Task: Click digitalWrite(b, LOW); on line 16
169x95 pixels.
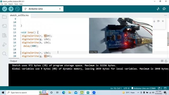Action: click(x=36, y=42)
